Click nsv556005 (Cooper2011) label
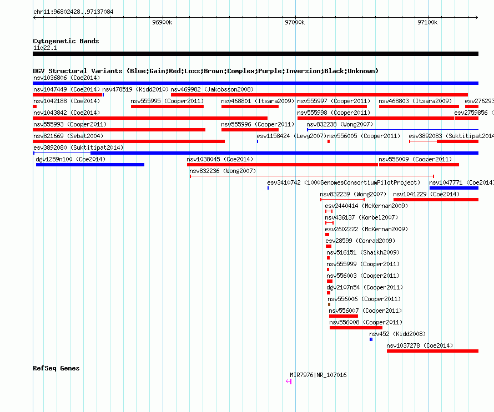 pos(364,136)
